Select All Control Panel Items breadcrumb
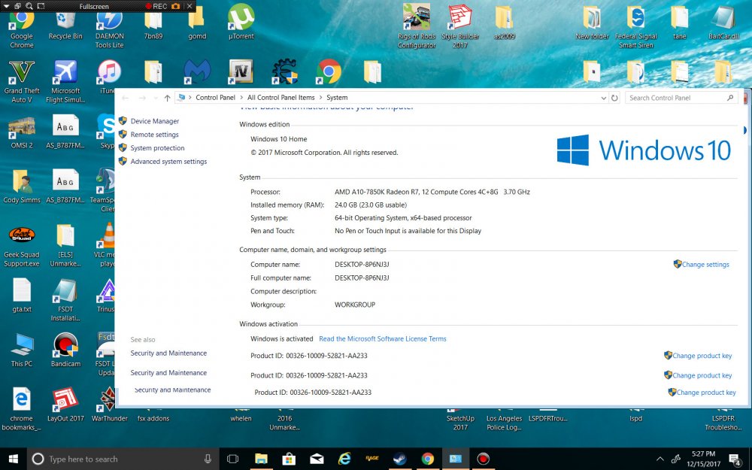This screenshot has width=752, height=470. 281,97
